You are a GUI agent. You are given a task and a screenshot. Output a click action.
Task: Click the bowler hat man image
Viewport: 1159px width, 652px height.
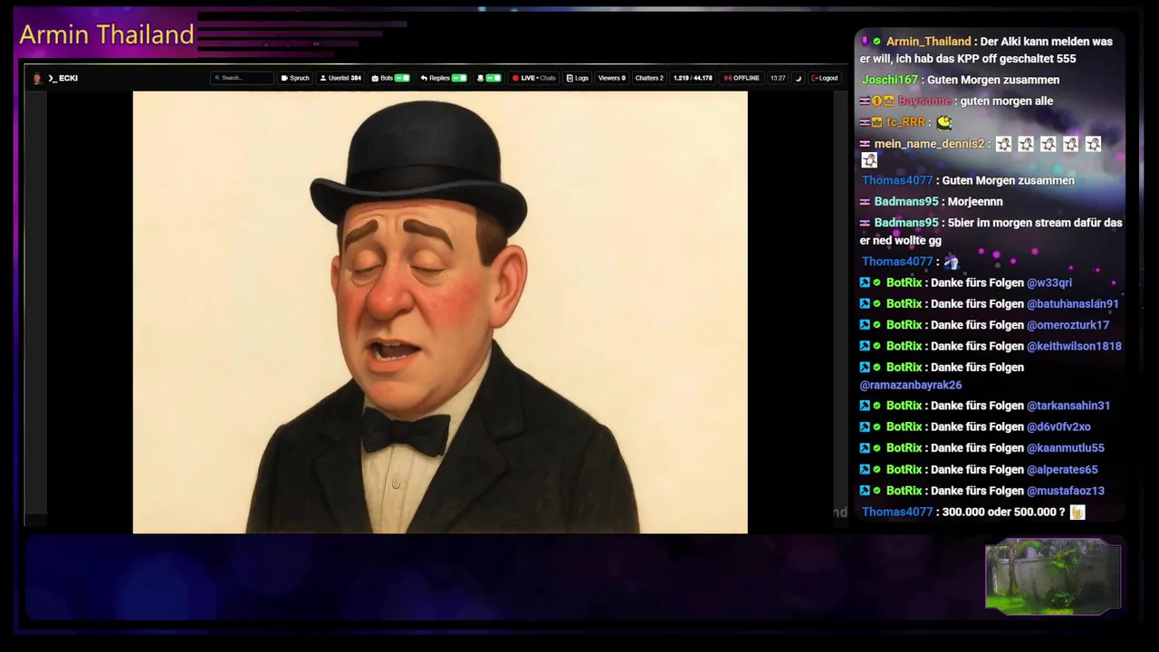440,312
